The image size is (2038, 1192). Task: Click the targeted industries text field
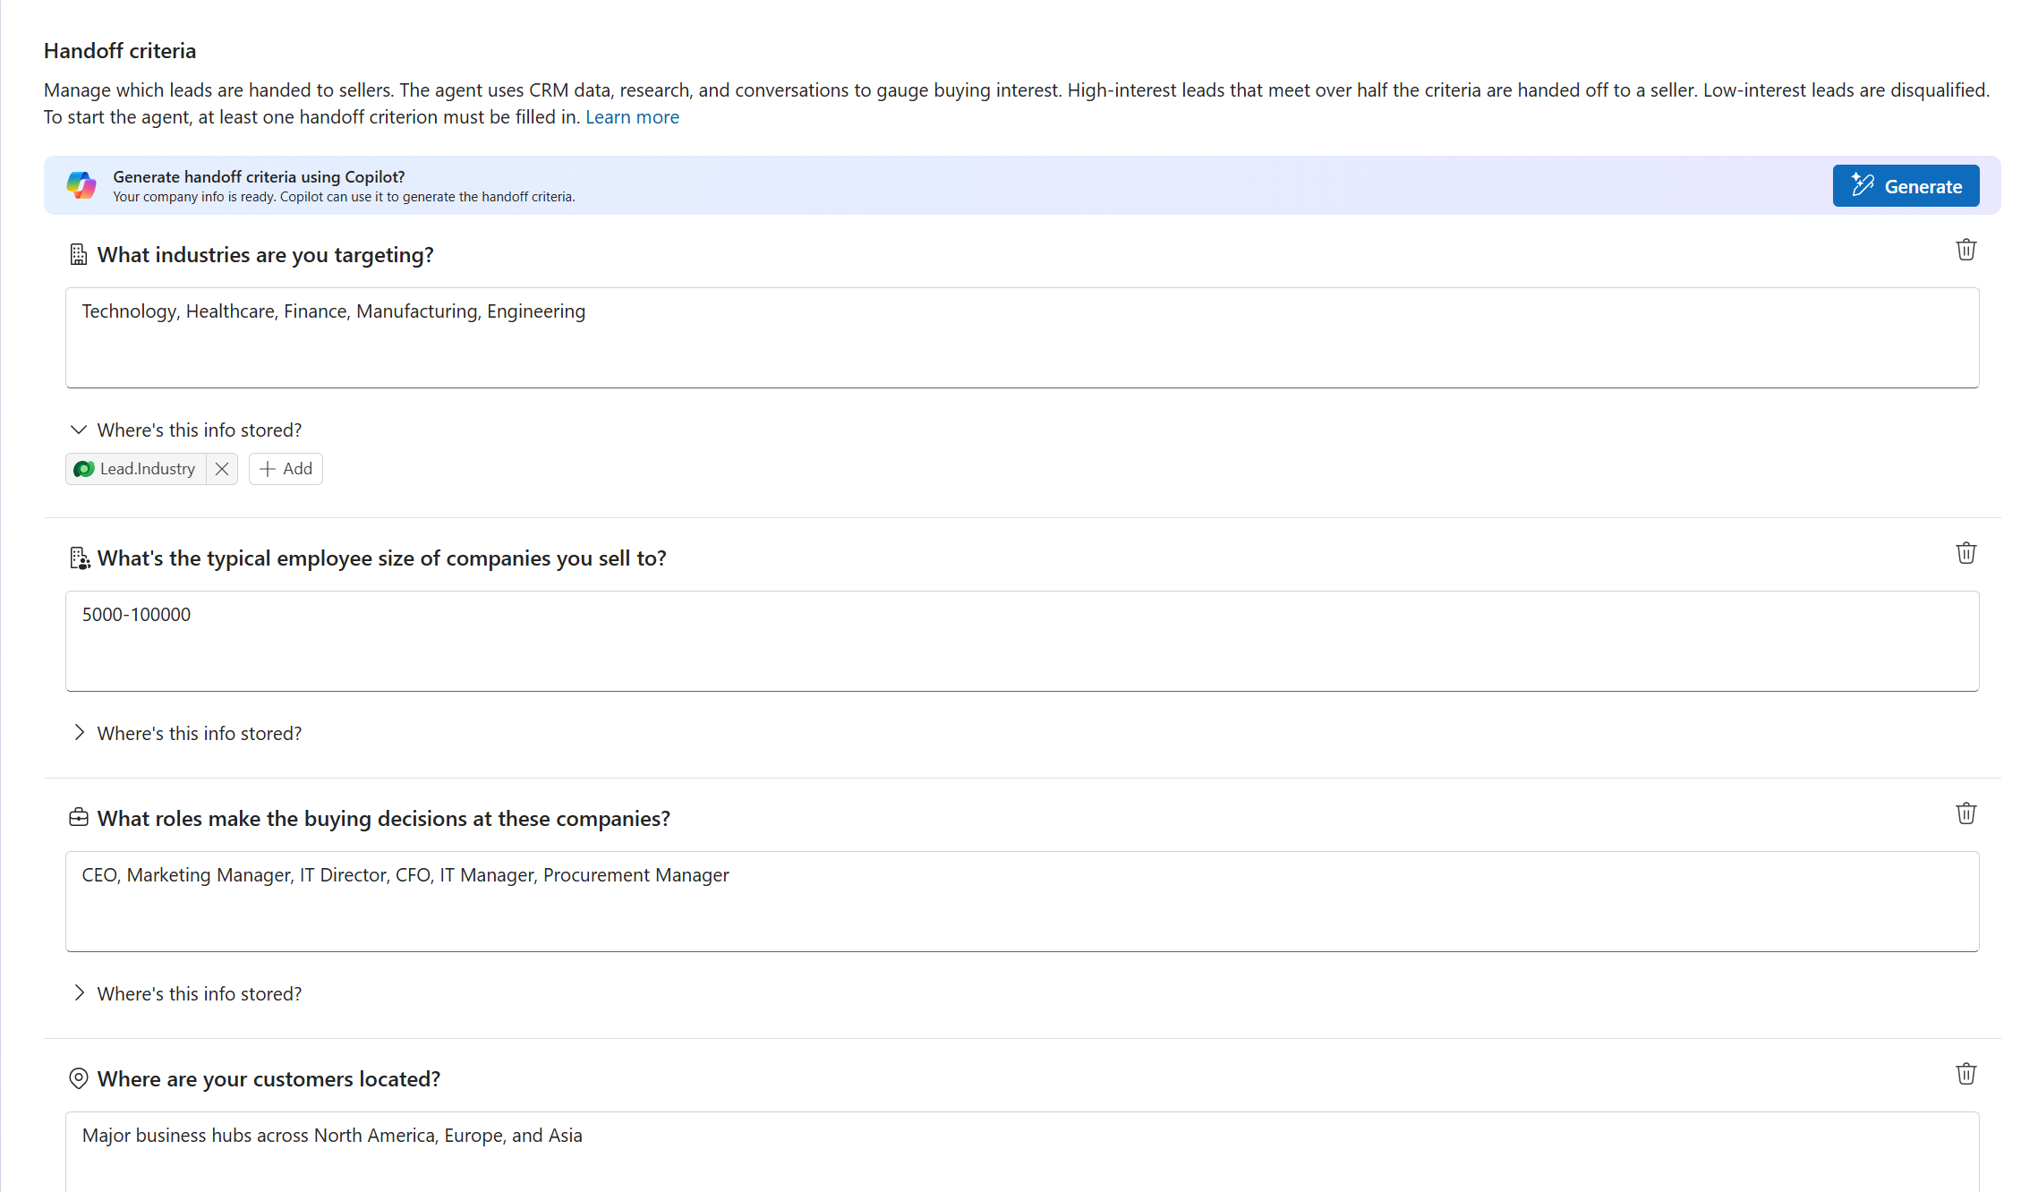1020,338
